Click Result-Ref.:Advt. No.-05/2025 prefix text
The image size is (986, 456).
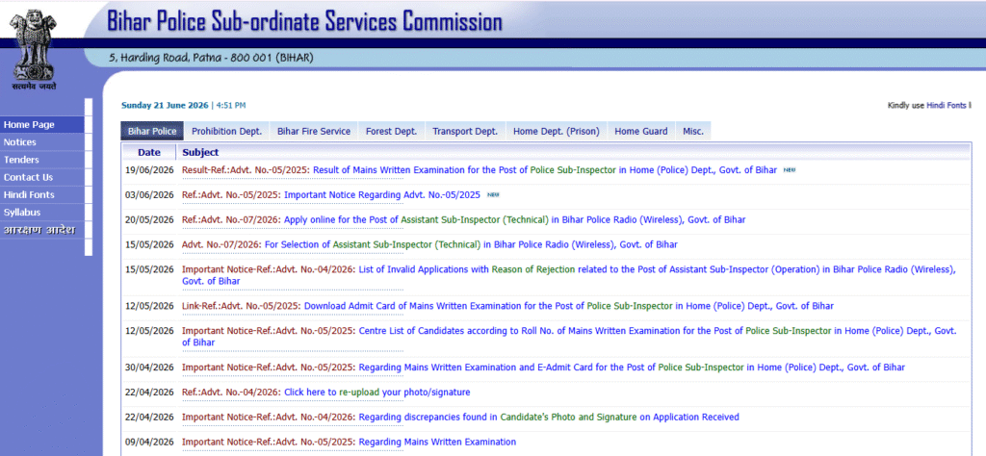(246, 170)
